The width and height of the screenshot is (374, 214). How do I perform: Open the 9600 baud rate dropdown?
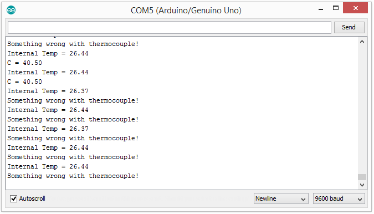339,198
